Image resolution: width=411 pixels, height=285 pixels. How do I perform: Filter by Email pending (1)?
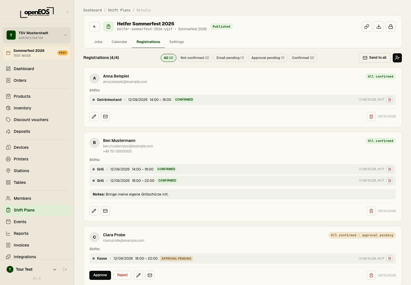(x=230, y=58)
